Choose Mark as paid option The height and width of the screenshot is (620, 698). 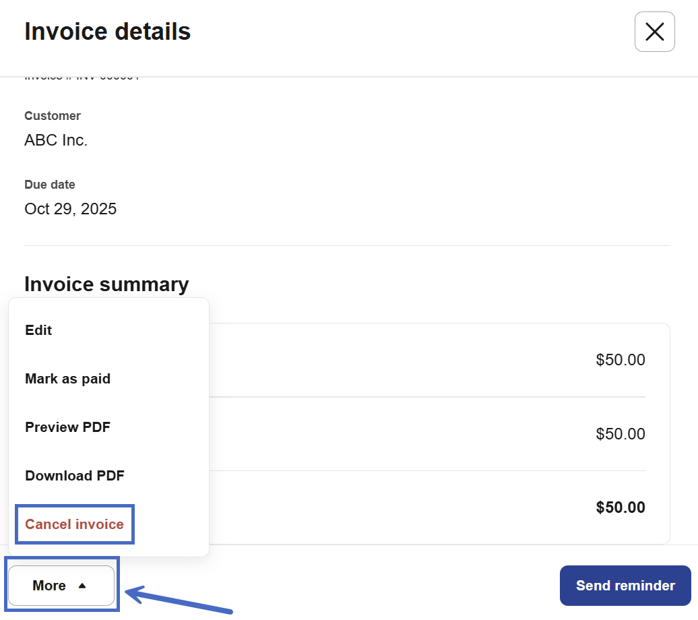pos(67,379)
